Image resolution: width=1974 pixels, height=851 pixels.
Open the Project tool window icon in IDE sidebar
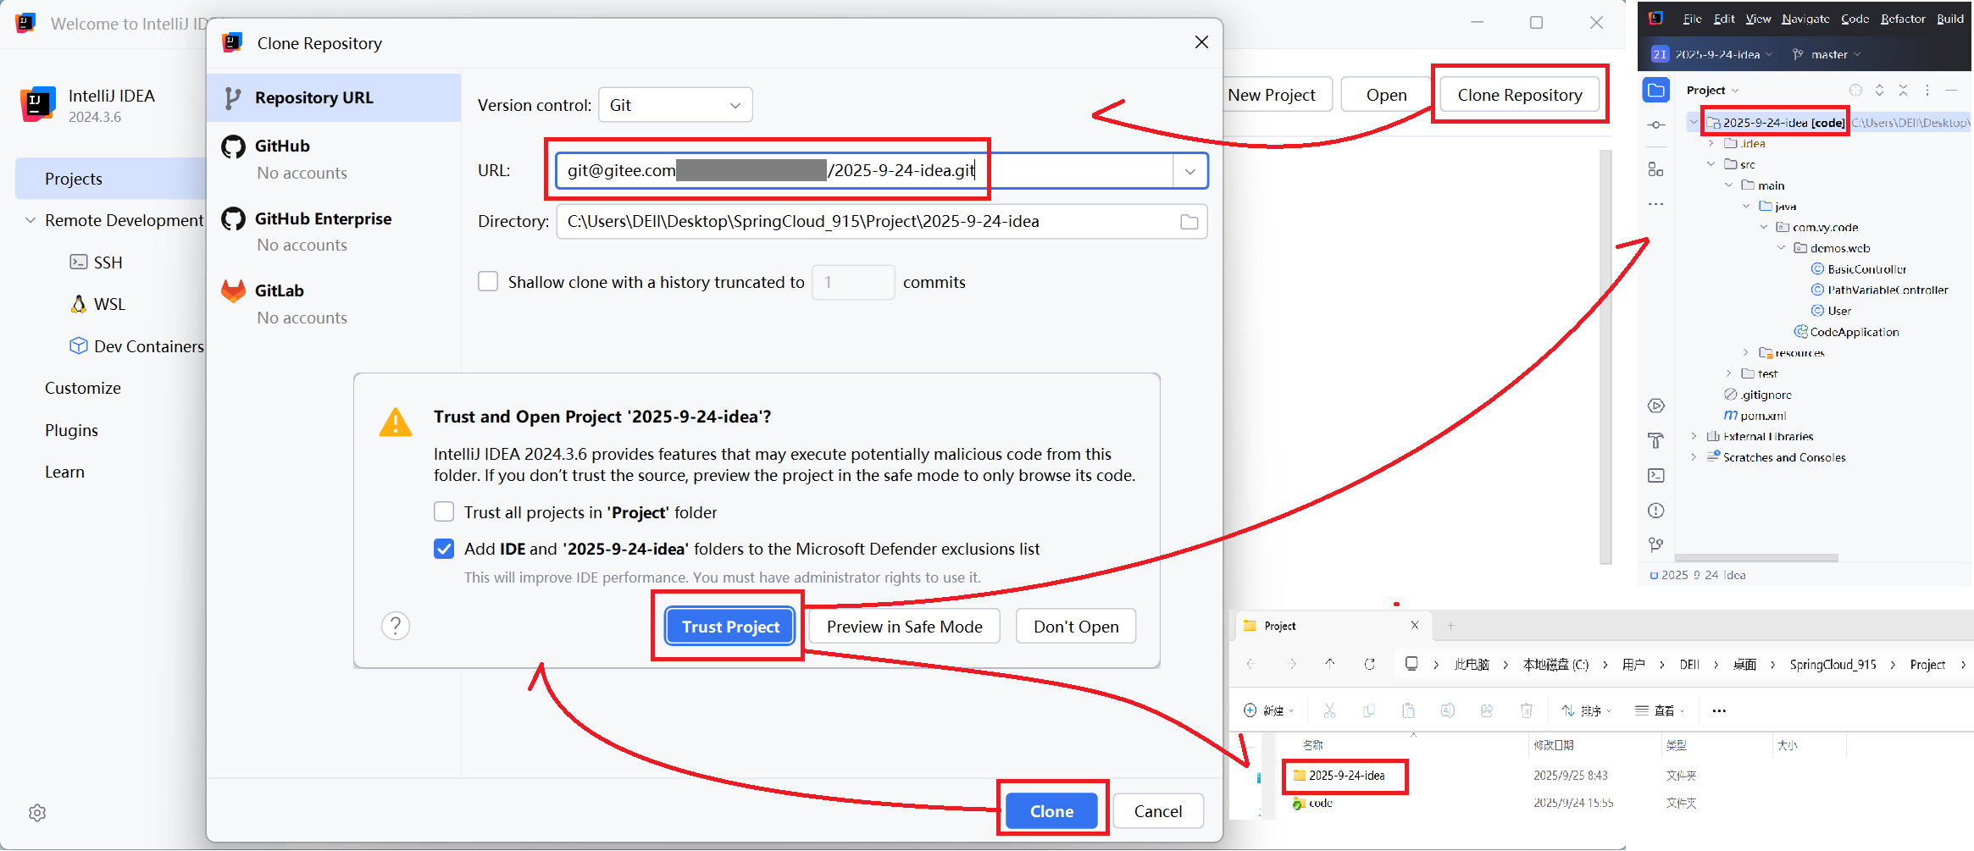[1656, 91]
